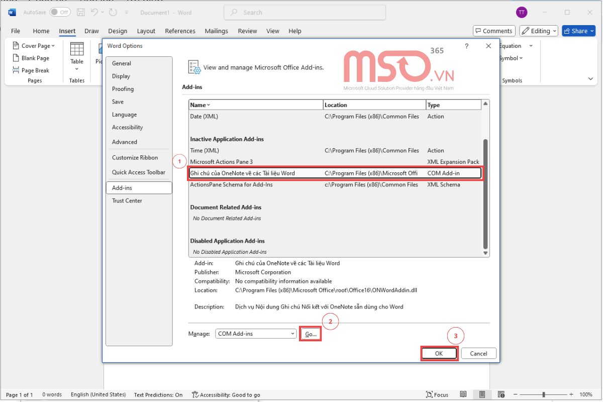Open Customize Ribbon options
The height and width of the screenshot is (402, 603).
point(139,157)
